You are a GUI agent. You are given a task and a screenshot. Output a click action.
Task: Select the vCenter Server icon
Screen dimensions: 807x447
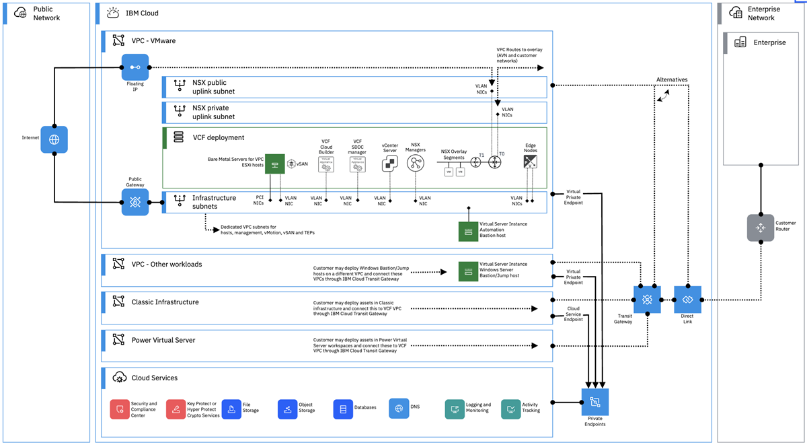point(390,163)
